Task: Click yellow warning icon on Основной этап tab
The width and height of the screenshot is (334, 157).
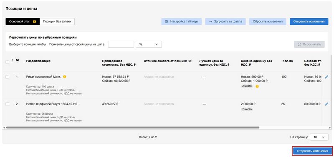Action: (x=35, y=22)
